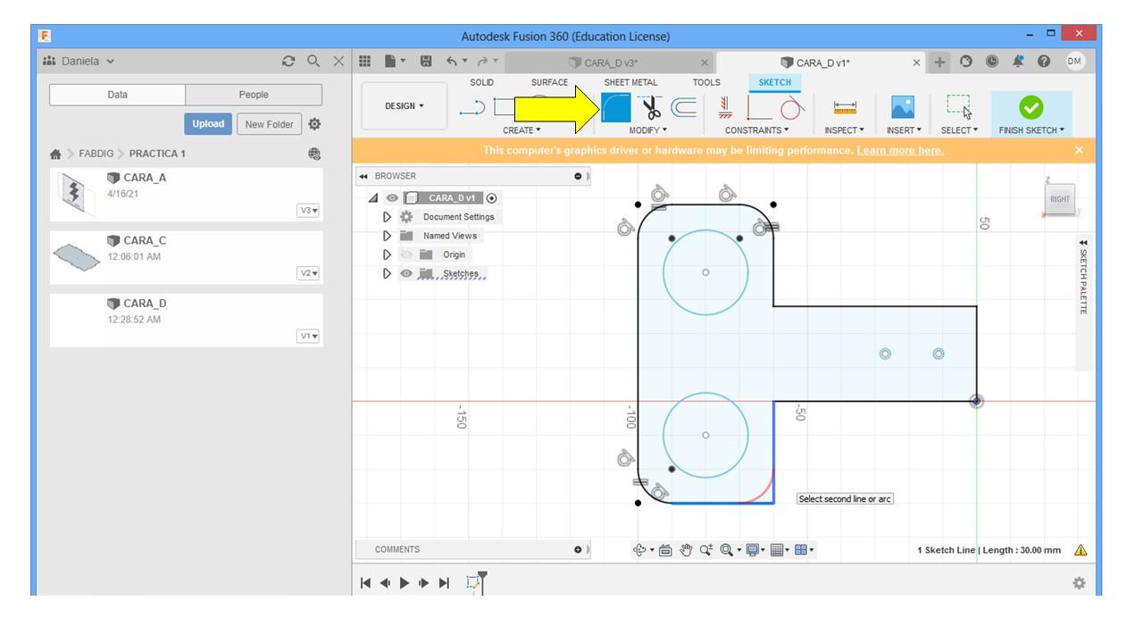Open a new design tab with plus

[x=940, y=62]
